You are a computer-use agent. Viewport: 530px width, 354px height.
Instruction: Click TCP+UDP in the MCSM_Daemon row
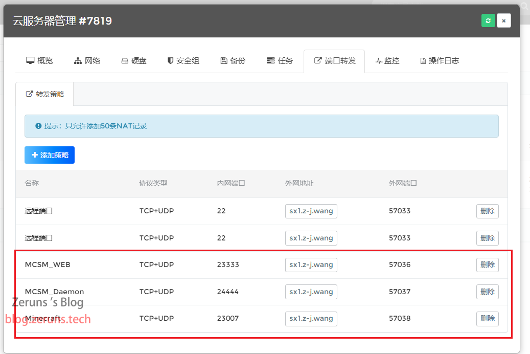156,292
